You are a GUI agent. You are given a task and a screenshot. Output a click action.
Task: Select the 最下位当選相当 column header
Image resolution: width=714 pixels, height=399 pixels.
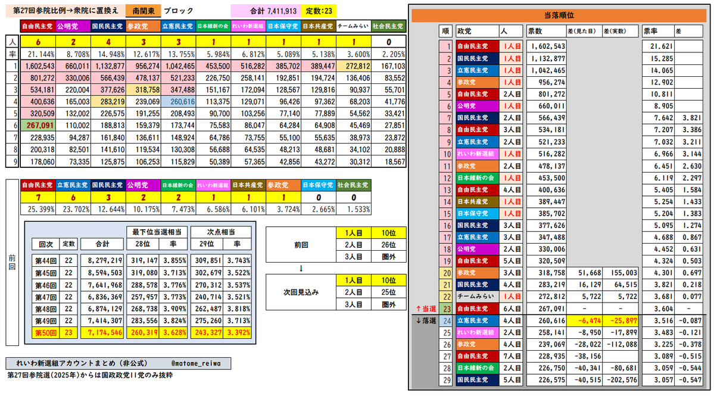click(157, 232)
